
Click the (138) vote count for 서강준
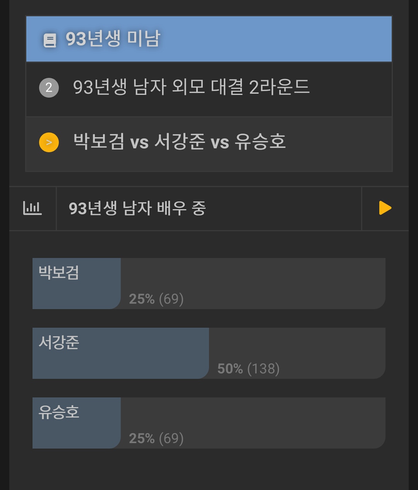pos(263,369)
